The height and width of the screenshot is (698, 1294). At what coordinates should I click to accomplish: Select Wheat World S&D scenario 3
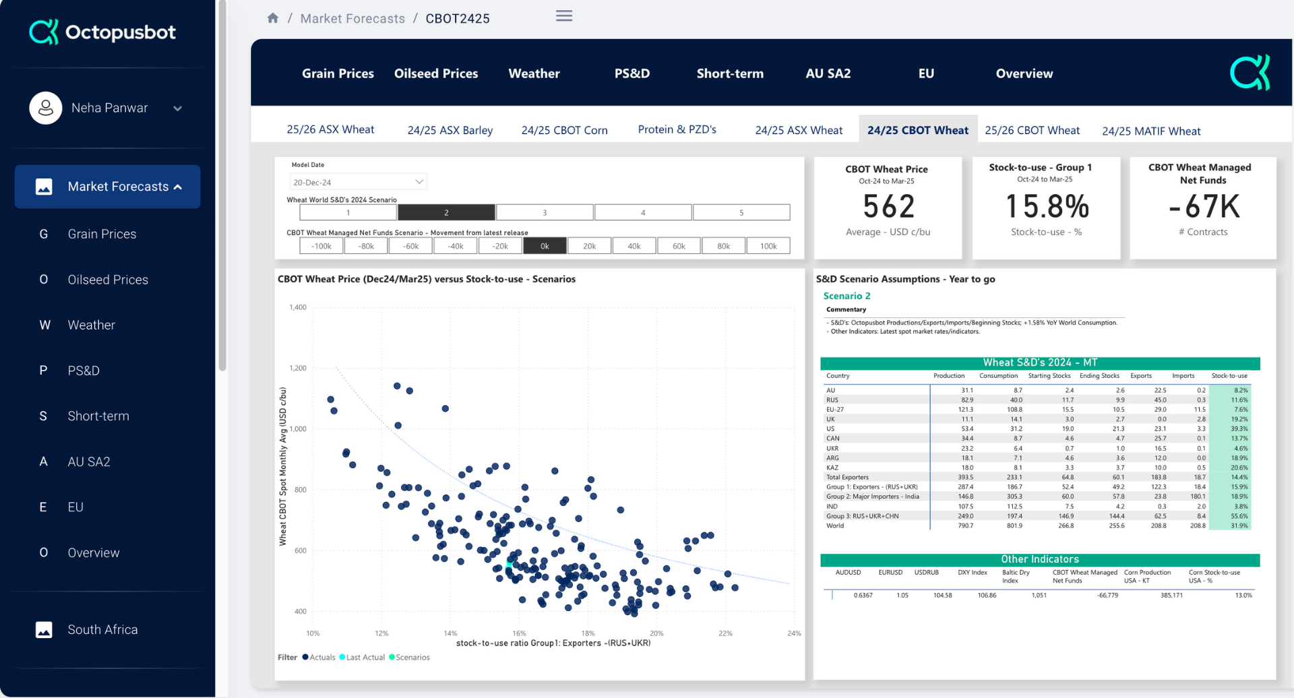click(x=545, y=212)
